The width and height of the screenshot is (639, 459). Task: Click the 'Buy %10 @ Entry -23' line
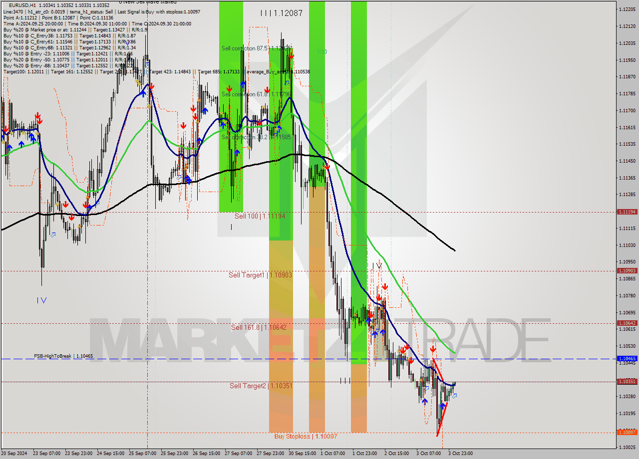point(67,53)
